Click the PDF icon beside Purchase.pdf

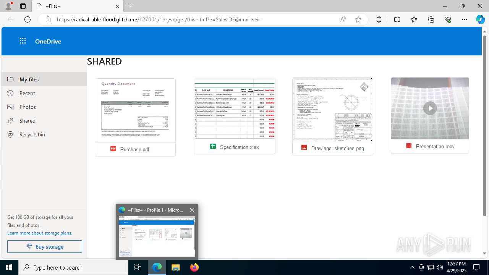point(113,149)
